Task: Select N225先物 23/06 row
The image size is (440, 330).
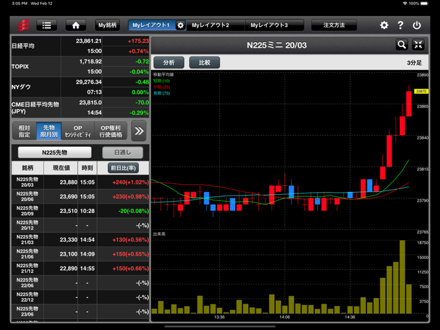Action: coord(80,312)
